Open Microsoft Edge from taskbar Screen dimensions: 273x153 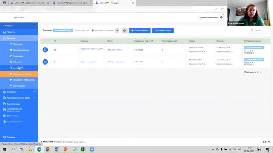[39, 149]
